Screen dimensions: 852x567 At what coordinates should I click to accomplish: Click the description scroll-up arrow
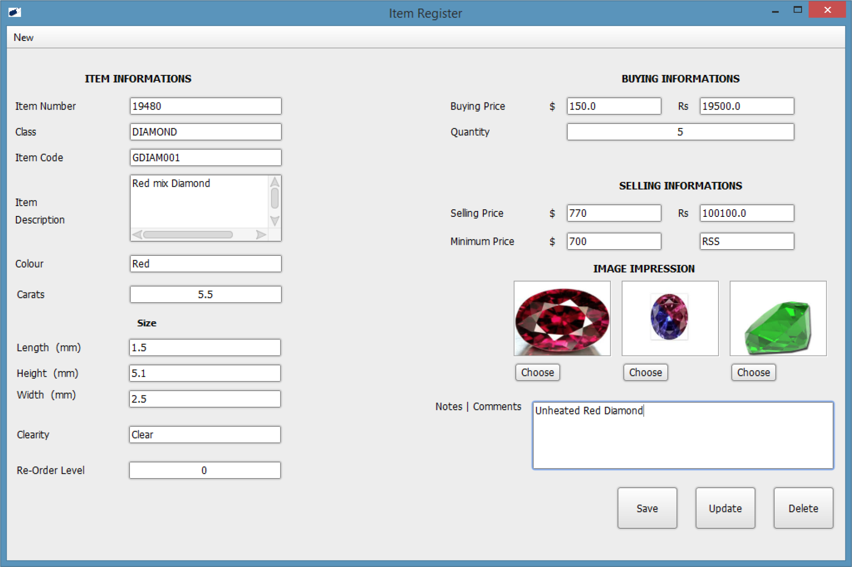274,182
